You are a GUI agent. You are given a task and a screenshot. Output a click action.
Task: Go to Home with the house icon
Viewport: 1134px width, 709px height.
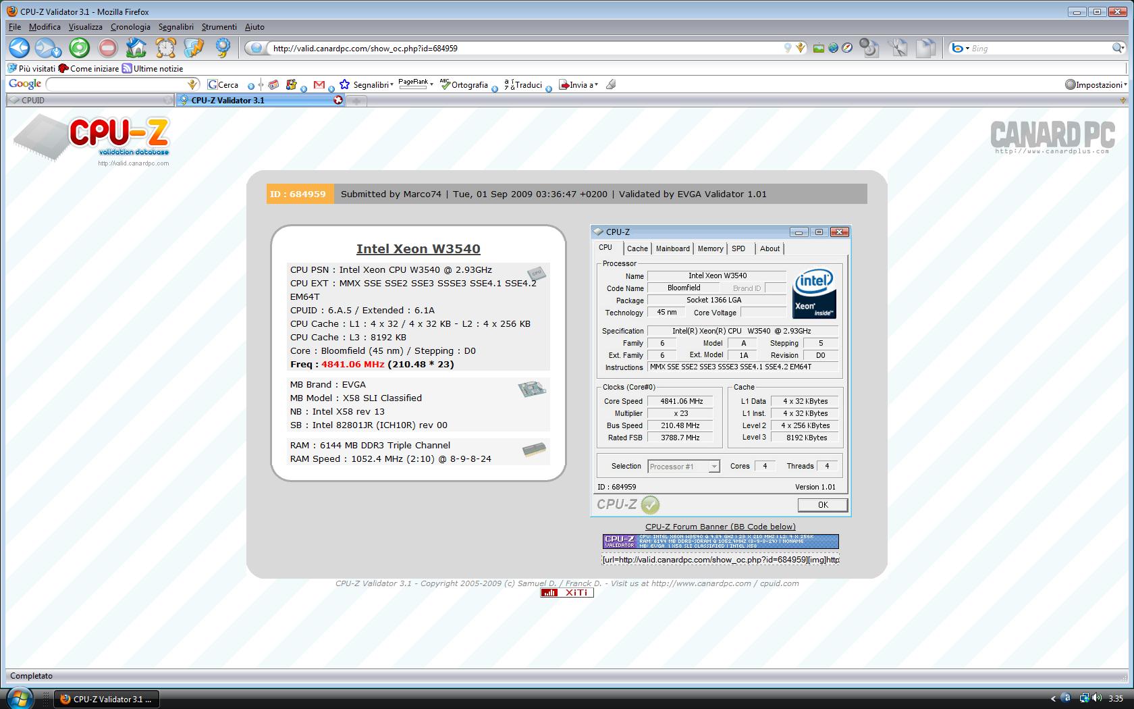tap(136, 48)
